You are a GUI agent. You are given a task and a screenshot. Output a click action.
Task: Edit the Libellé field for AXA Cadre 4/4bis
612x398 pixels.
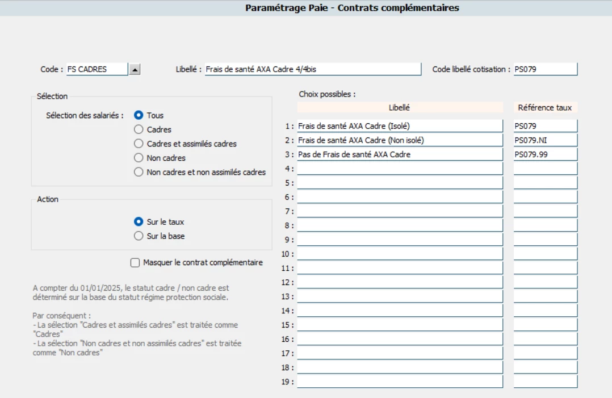click(x=312, y=69)
